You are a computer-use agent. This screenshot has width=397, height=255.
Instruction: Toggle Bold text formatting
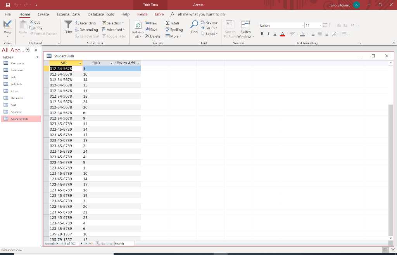262,34
